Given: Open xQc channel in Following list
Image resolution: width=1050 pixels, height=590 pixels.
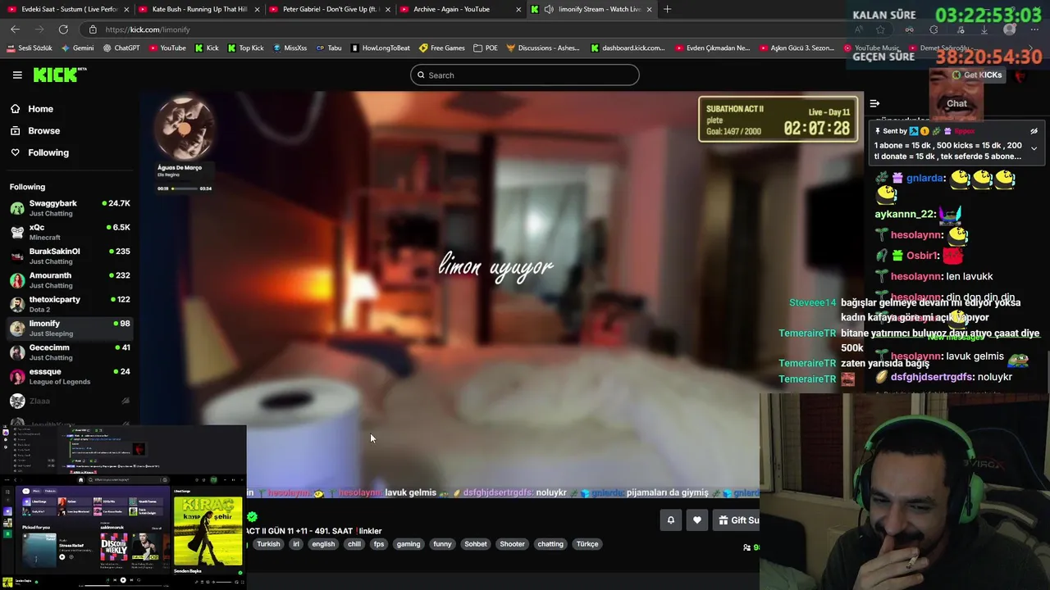Looking at the screenshot, I should pos(70,232).
